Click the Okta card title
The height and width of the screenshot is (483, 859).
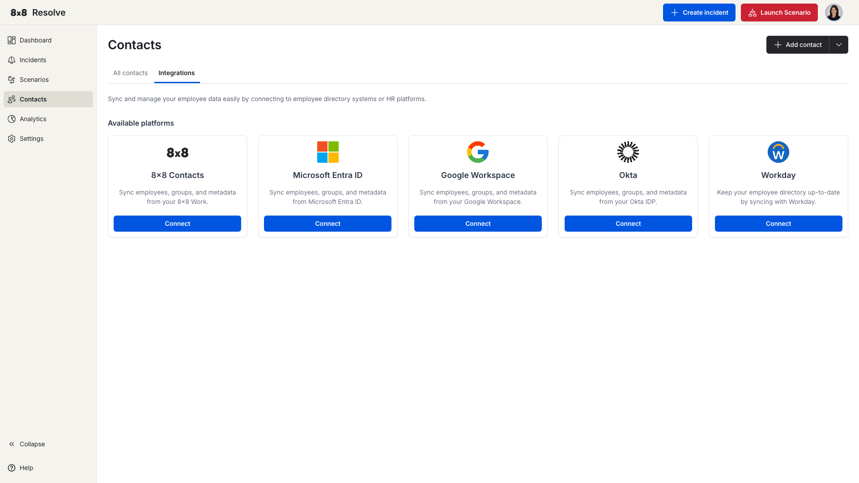(x=628, y=175)
